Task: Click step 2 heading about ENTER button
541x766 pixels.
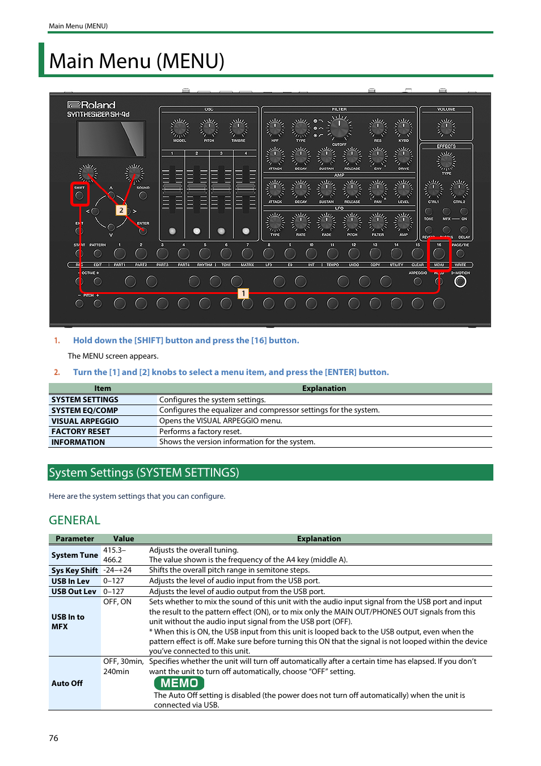Action: pyautogui.click(x=231, y=372)
